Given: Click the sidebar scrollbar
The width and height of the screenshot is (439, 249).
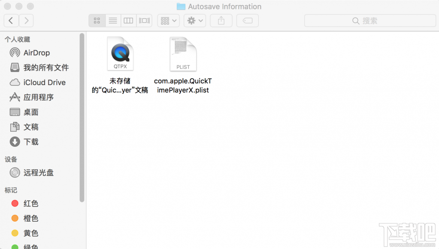Looking at the screenshot, I should 82,117.
